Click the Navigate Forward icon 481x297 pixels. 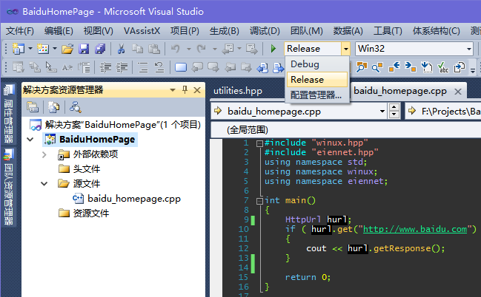pos(251,49)
